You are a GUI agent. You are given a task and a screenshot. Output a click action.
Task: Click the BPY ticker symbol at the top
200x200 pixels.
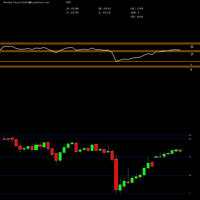[x=69, y=2]
